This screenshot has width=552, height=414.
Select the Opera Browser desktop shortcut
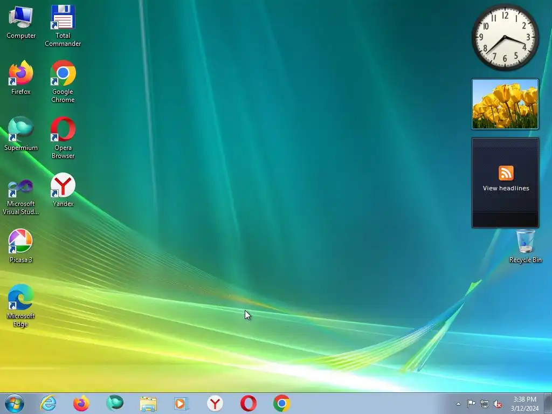tap(63, 137)
